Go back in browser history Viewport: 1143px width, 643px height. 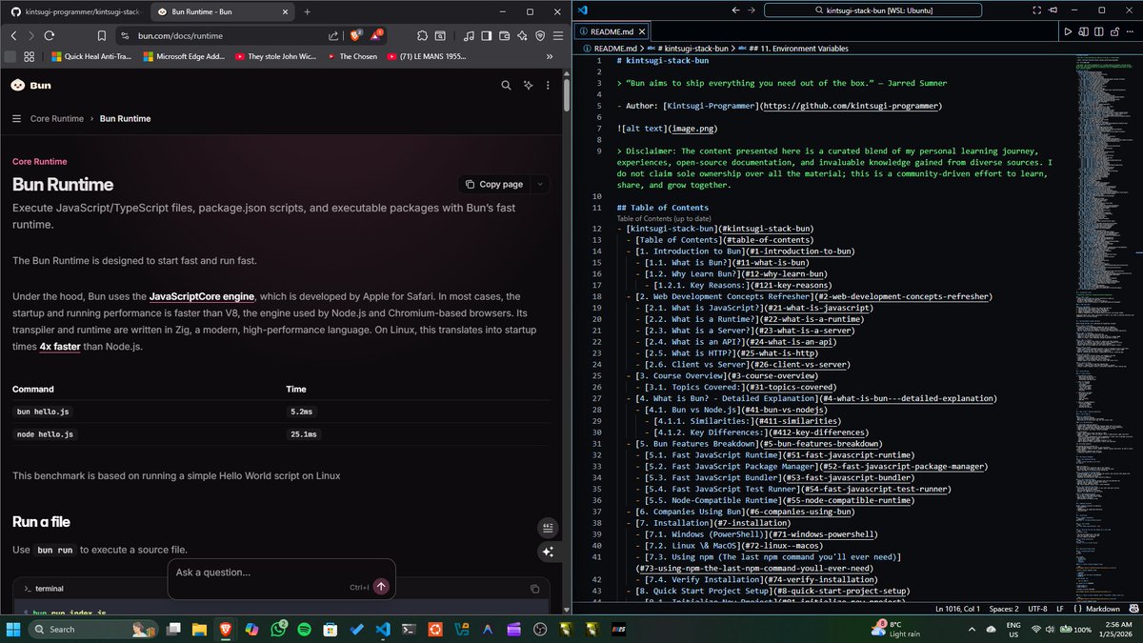click(14, 35)
